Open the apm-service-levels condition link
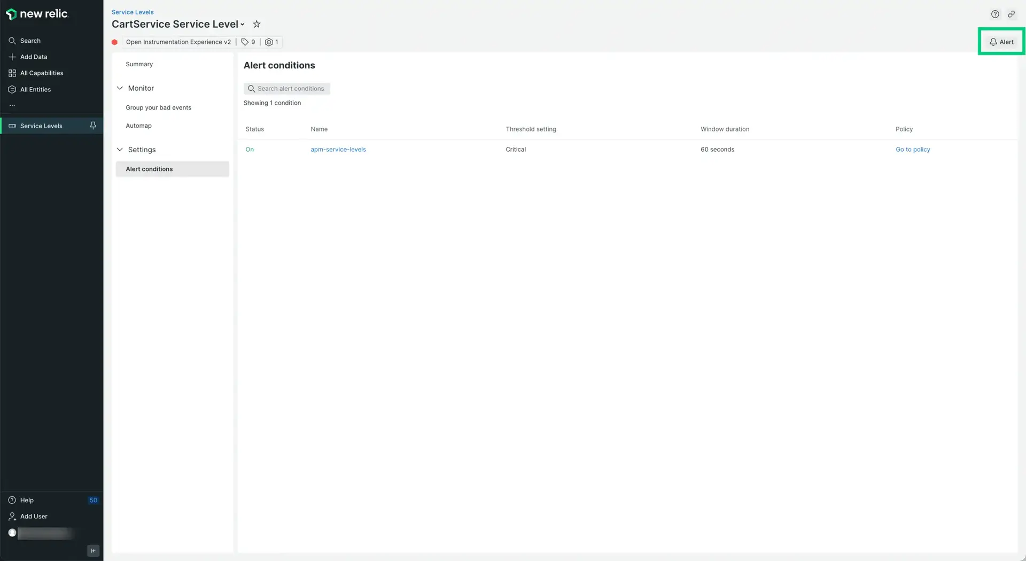This screenshot has height=561, width=1026. pos(338,150)
